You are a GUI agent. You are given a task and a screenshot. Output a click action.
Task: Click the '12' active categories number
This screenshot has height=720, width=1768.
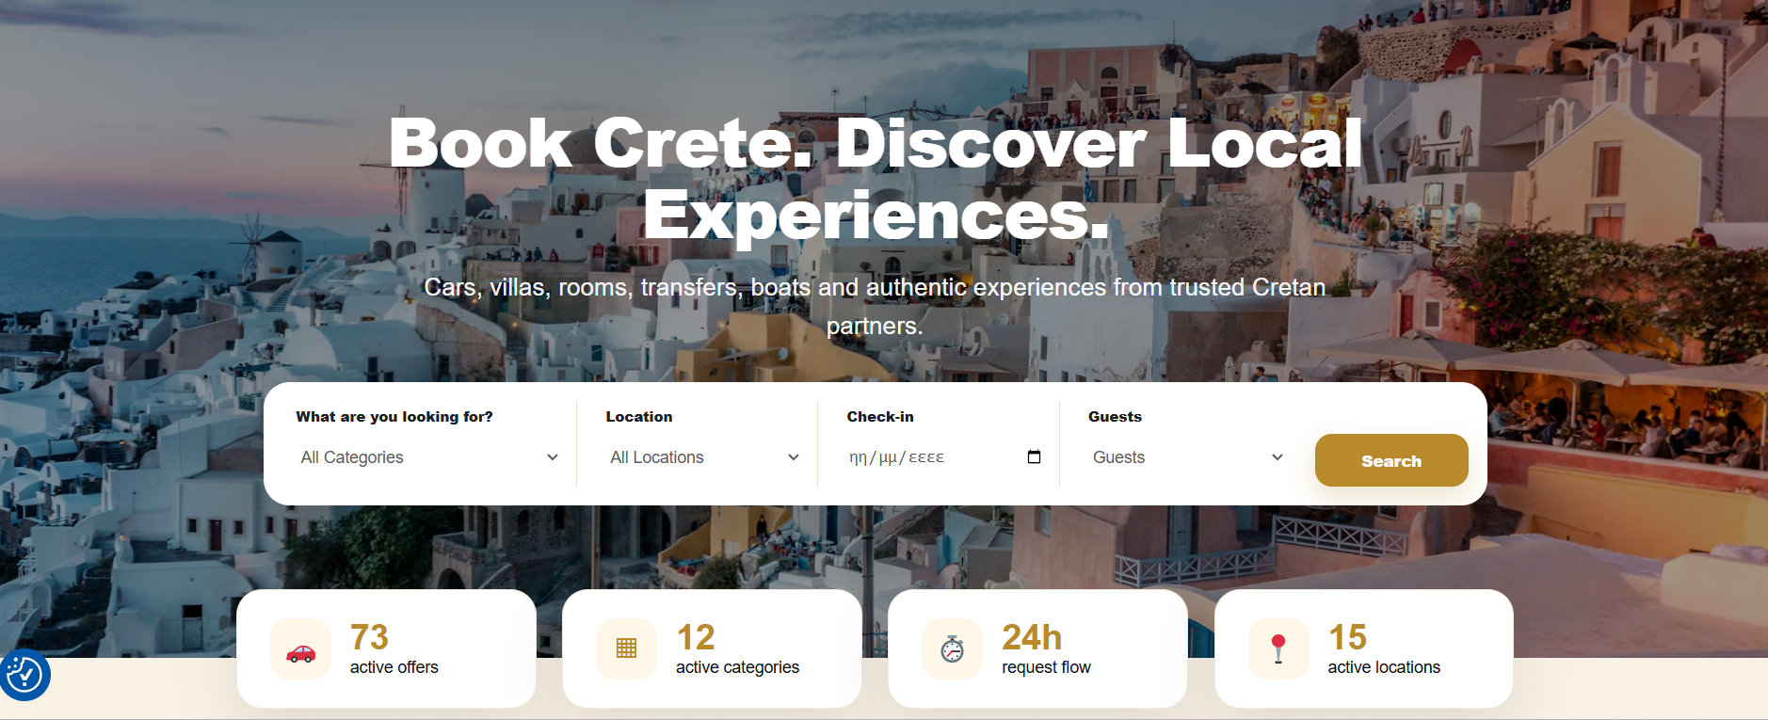click(x=696, y=637)
